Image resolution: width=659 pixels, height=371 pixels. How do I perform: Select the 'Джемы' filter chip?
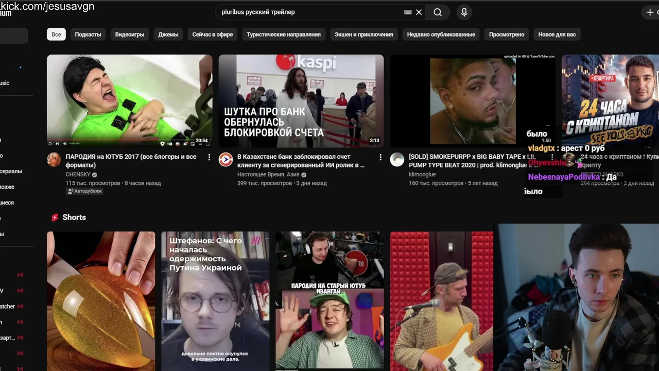point(168,35)
